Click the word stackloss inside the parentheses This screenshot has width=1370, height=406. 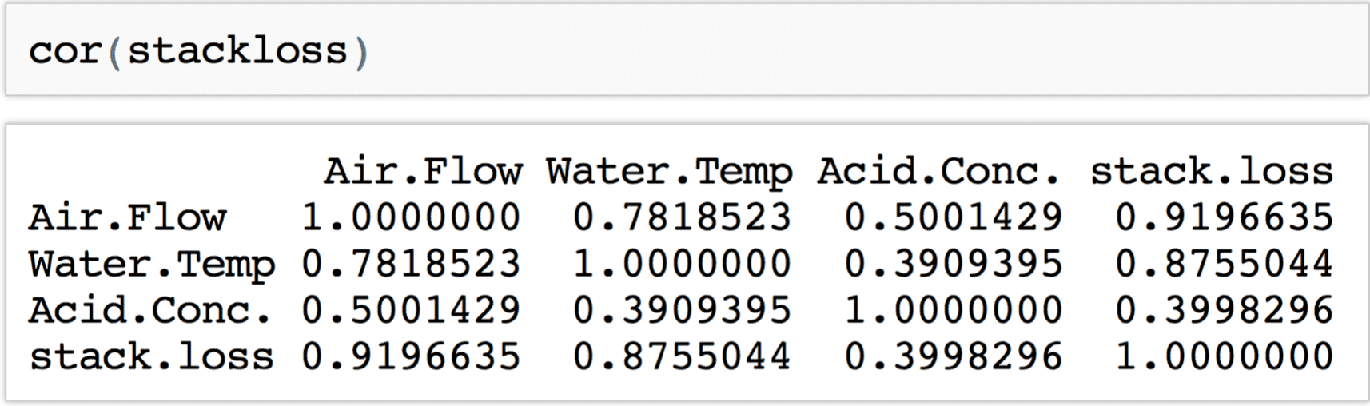pyautogui.click(x=237, y=50)
